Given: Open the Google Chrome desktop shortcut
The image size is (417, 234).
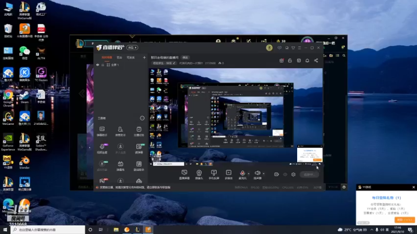Looking at the screenshot, I should click(8, 98).
